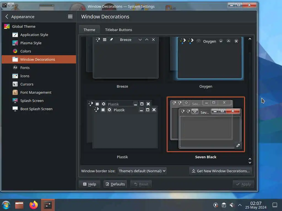
Task: Open the Fonts settings page
Action: click(x=39, y=68)
